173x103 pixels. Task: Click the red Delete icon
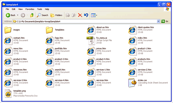coord(80,15)
